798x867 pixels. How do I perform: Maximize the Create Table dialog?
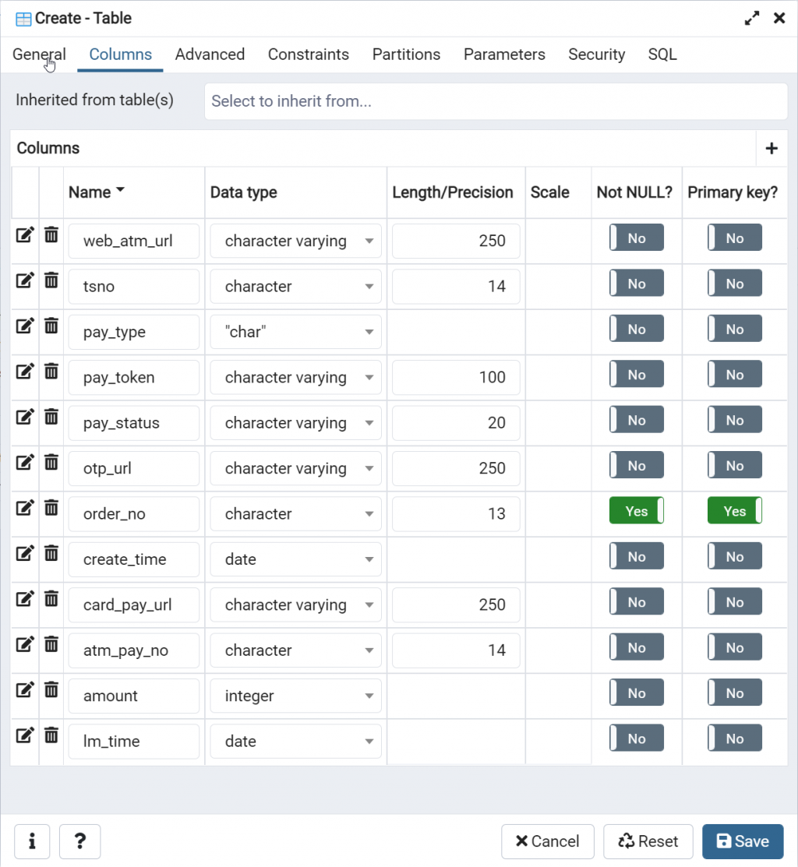751,18
